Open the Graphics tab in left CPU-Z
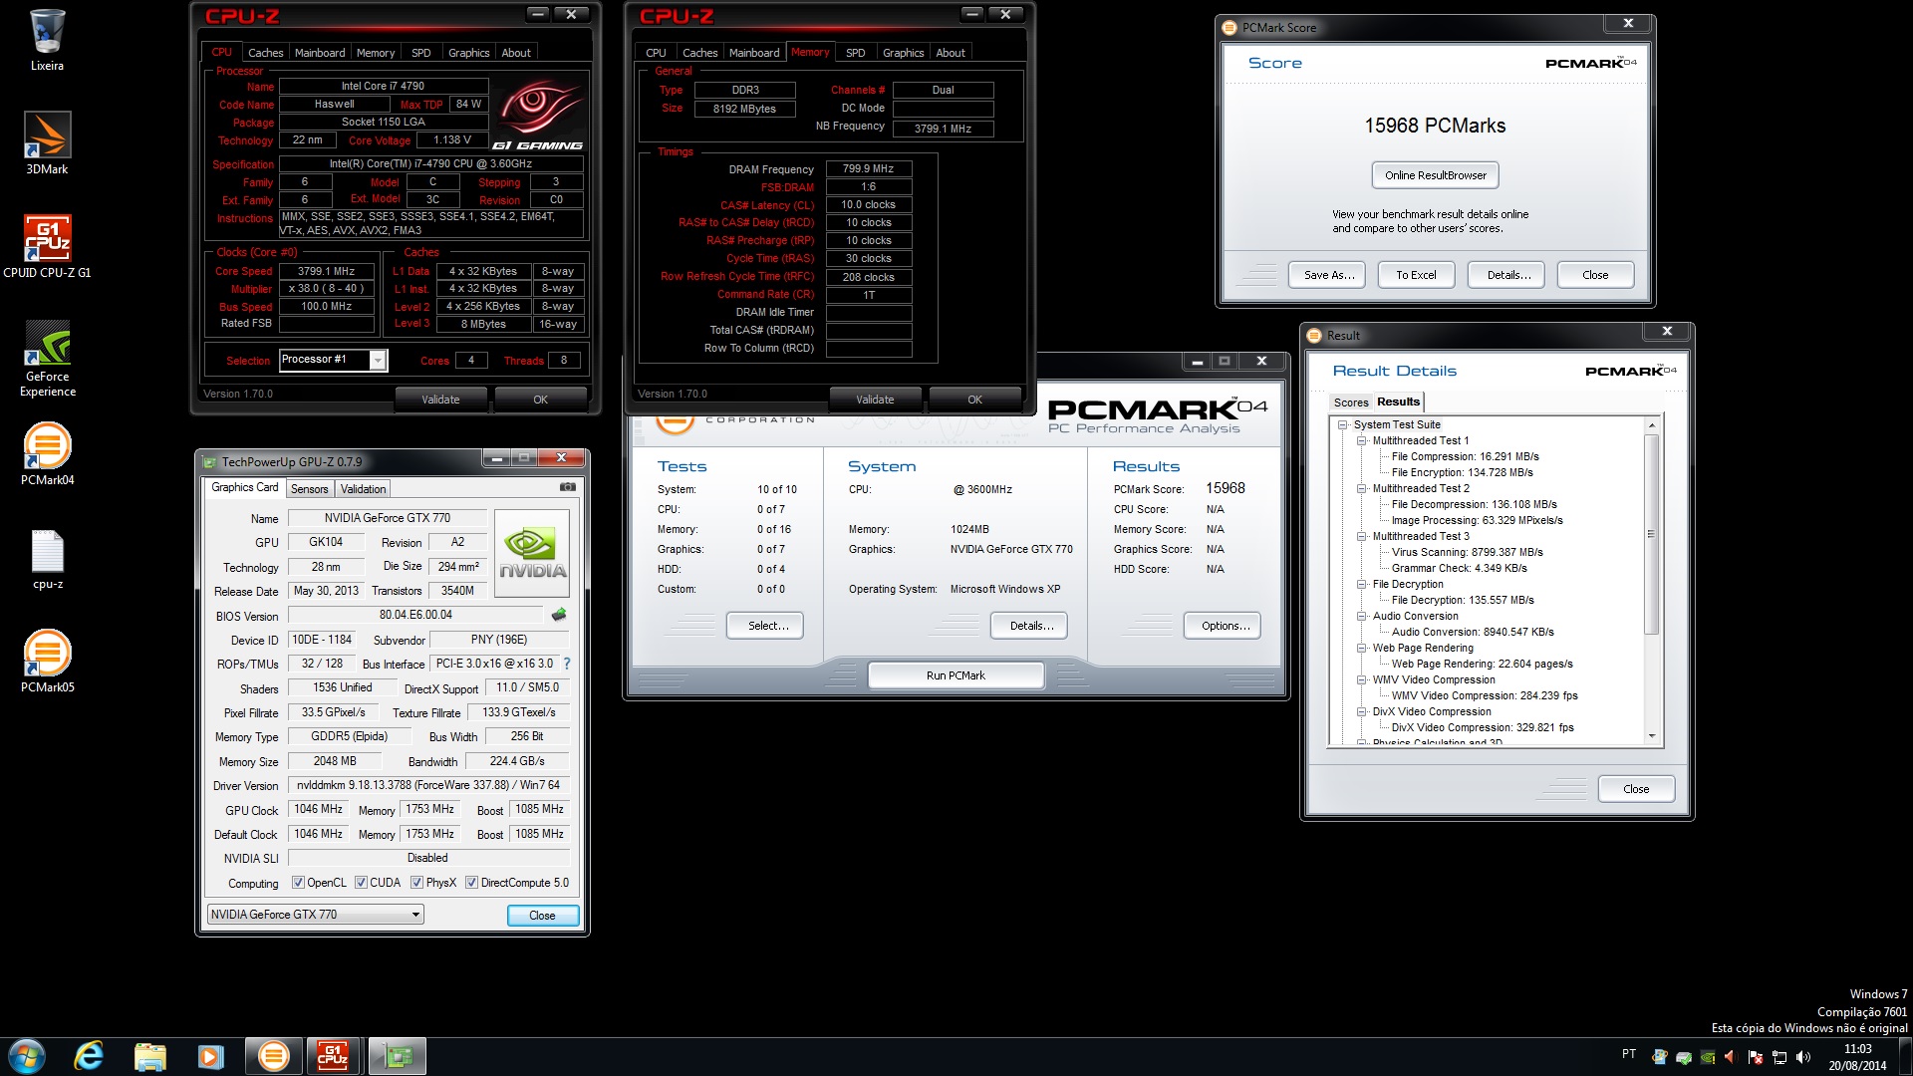This screenshot has height=1076, width=1913. coord(468,53)
